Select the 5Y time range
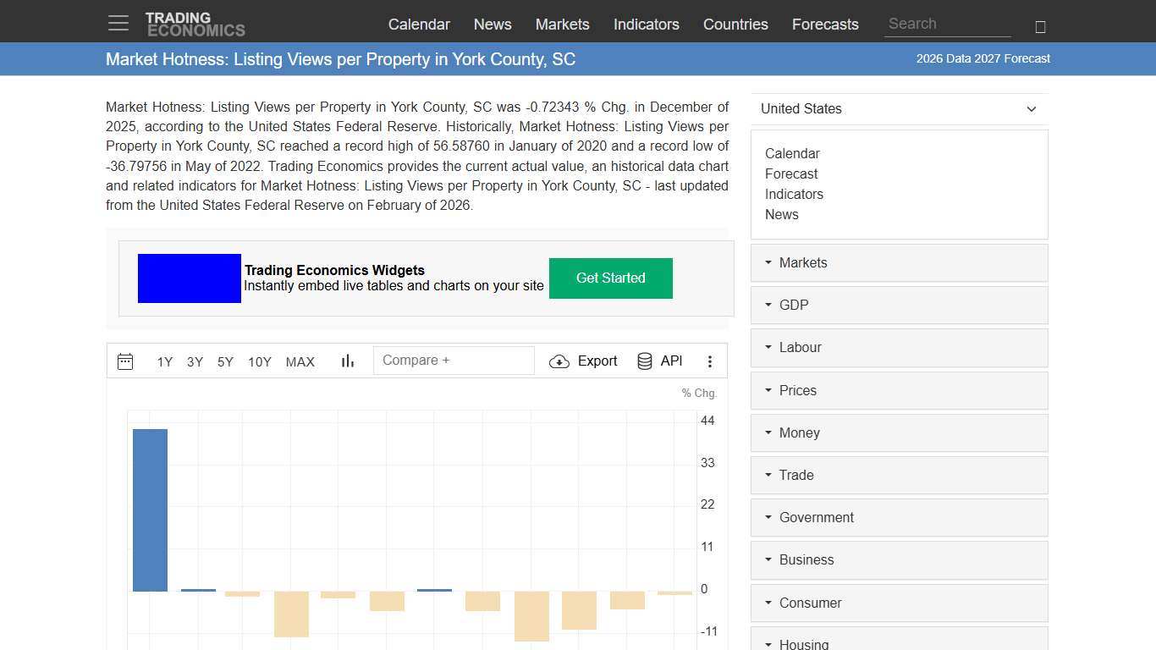Image resolution: width=1156 pixels, height=650 pixels. click(x=225, y=361)
